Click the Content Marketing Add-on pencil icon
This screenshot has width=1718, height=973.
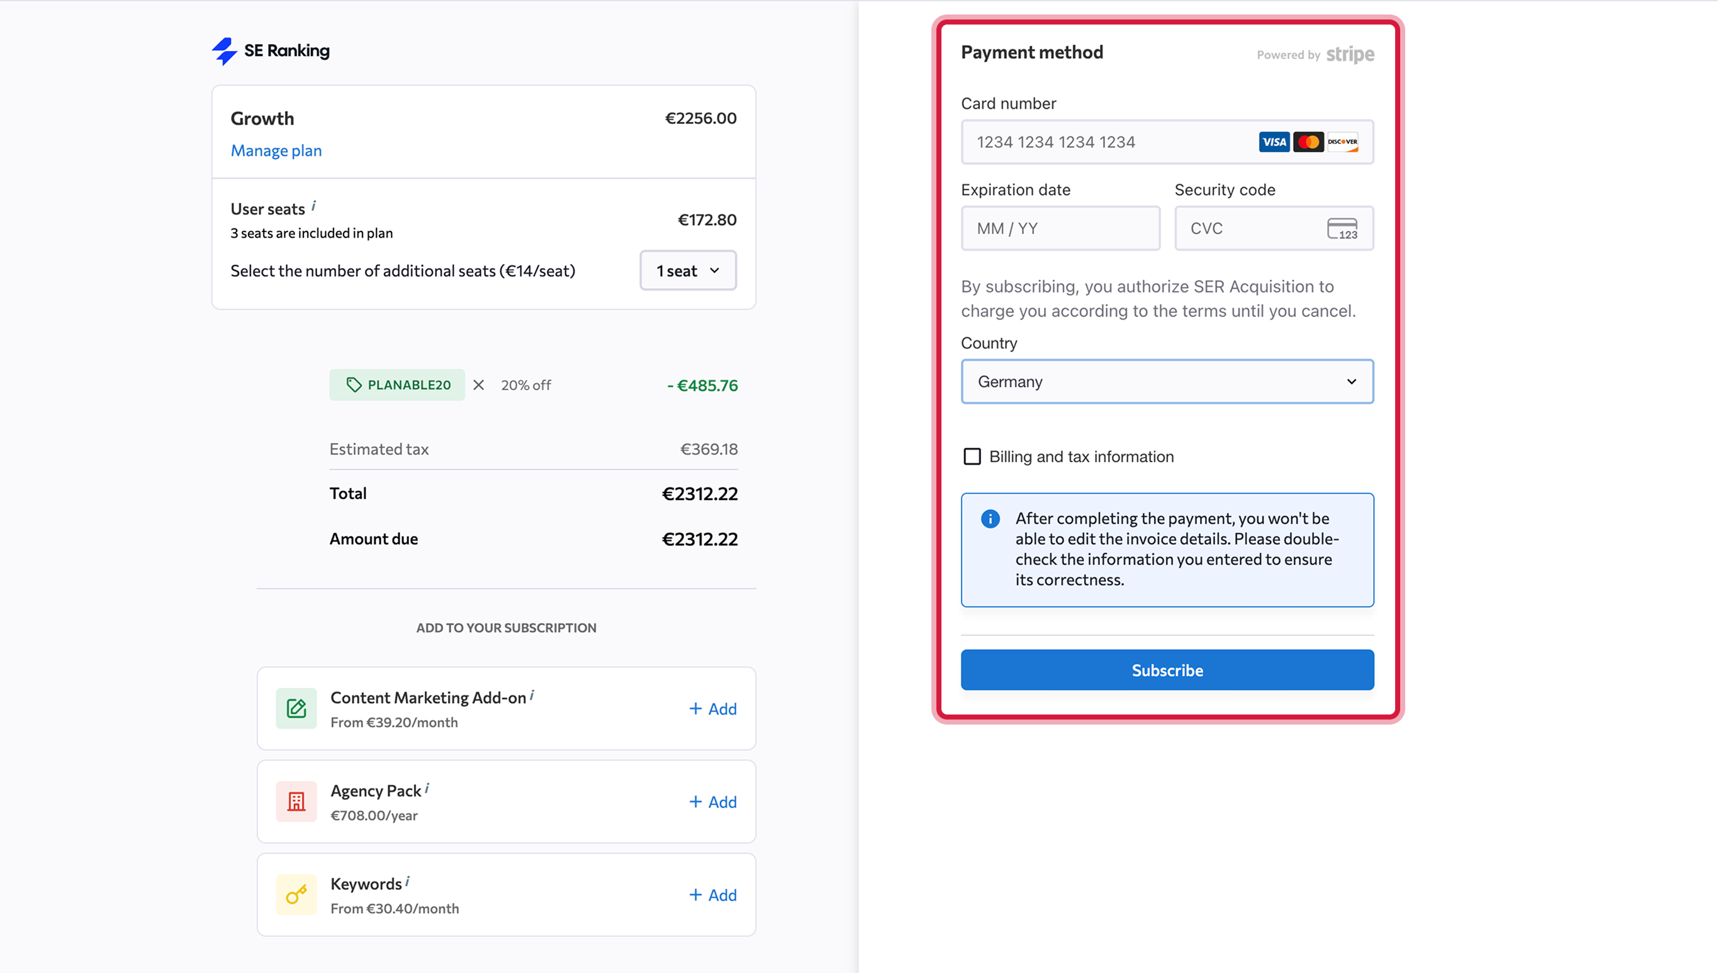[296, 708]
